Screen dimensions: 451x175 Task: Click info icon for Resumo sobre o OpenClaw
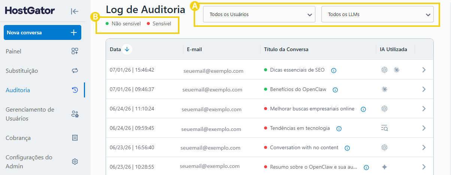coord(366,167)
